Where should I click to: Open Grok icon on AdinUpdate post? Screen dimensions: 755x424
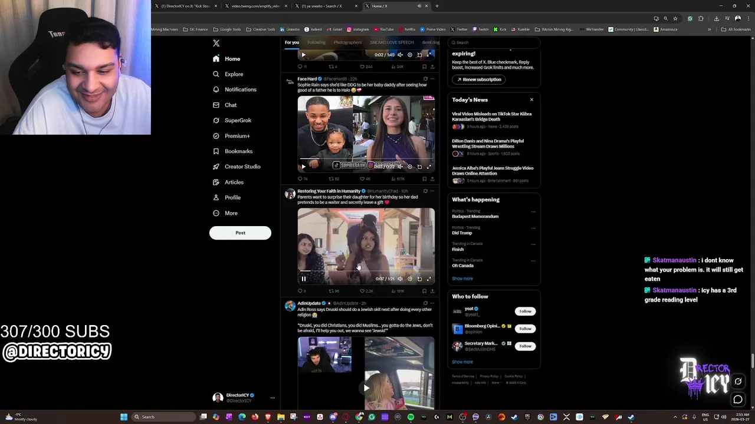pos(425,303)
